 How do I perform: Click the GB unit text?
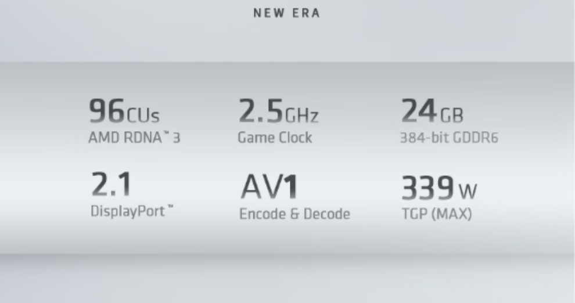coord(451,115)
